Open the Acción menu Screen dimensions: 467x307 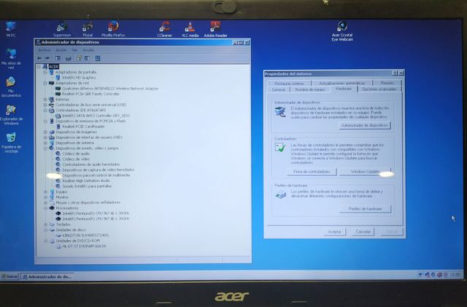61,50
